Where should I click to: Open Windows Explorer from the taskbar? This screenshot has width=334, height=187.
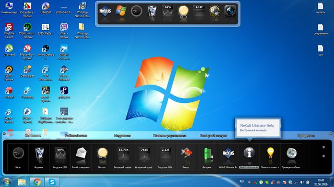[22, 182]
